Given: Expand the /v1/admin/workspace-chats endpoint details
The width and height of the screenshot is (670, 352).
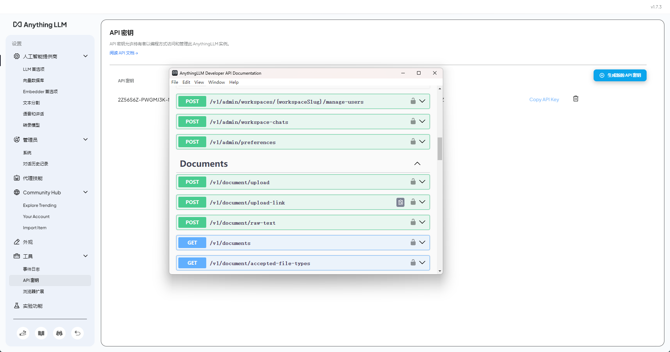Looking at the screenshot, I should tap(422, 121).
